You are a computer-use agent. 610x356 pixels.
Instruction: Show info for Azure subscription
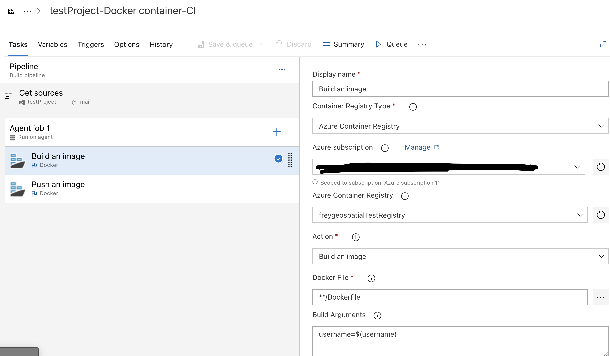tap(385, 148)
